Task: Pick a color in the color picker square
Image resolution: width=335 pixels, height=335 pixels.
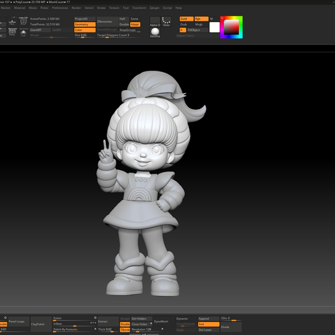Action: tap(231, 27)
